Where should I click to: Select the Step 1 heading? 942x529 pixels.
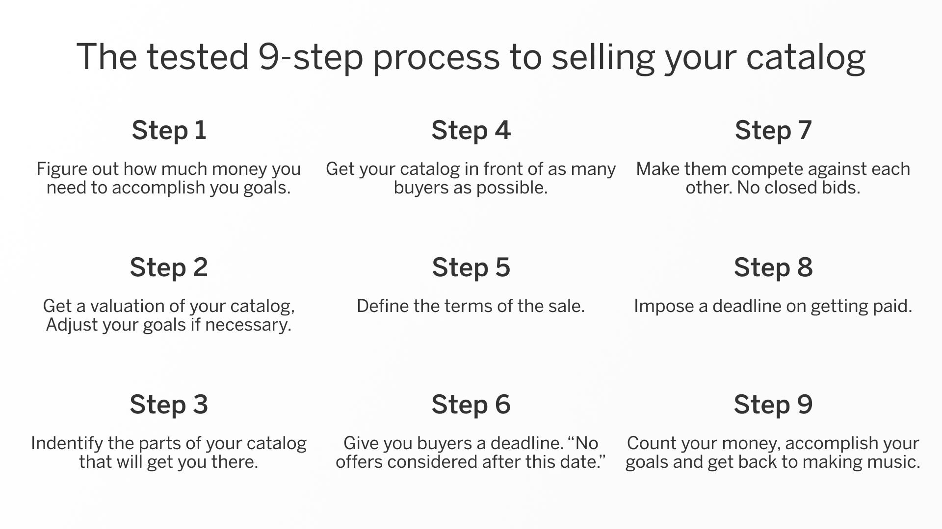click(x=169, y=130)
